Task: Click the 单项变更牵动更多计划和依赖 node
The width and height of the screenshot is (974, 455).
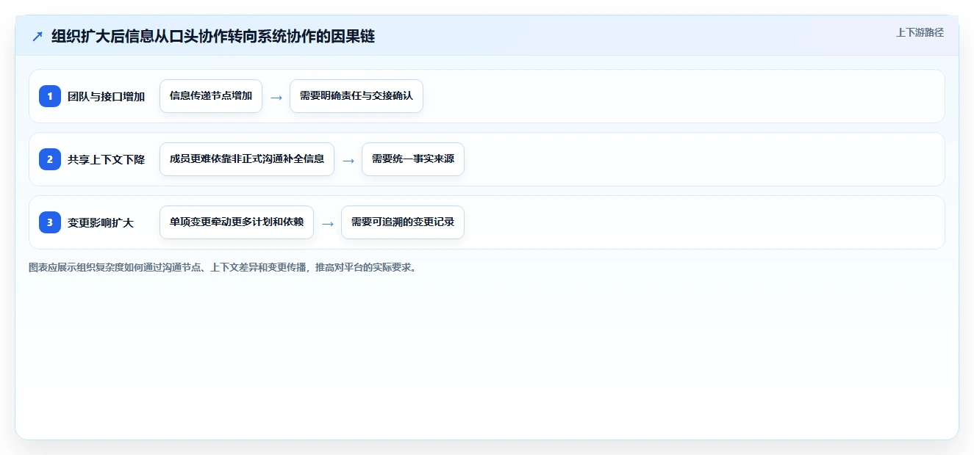Action: point(237,222)
